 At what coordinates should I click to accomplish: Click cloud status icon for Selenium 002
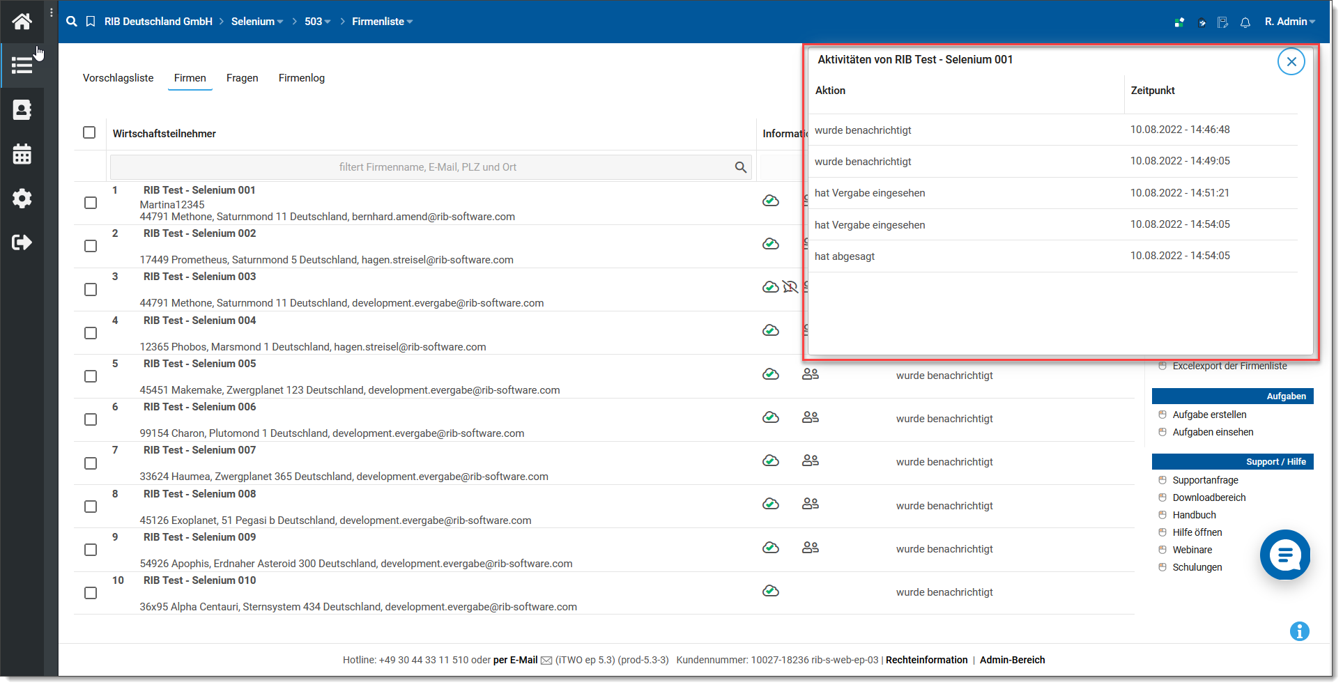pyautogui.click(x=771, y=244)
